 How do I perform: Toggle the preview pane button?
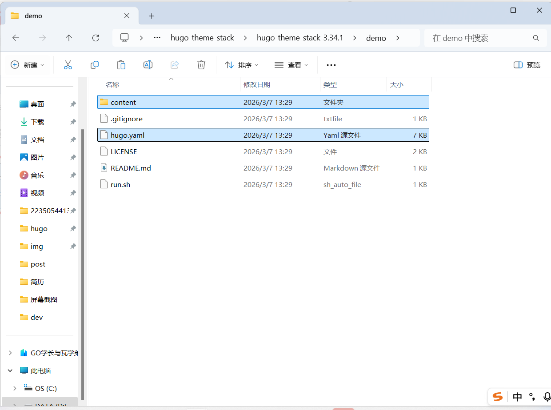coord(527,65)
